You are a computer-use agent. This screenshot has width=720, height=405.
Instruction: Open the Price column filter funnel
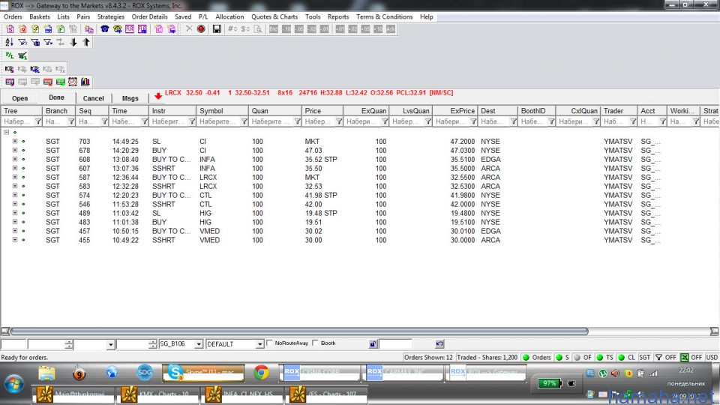click(339, 121)
